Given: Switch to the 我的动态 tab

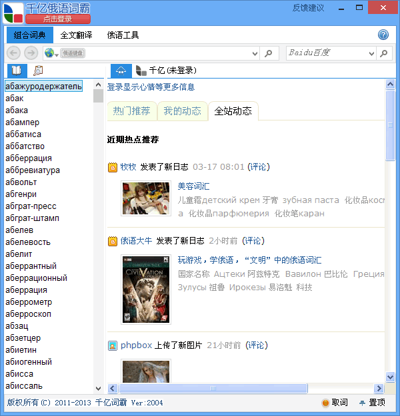Looking at the screenshot, I should pos(182,111).
